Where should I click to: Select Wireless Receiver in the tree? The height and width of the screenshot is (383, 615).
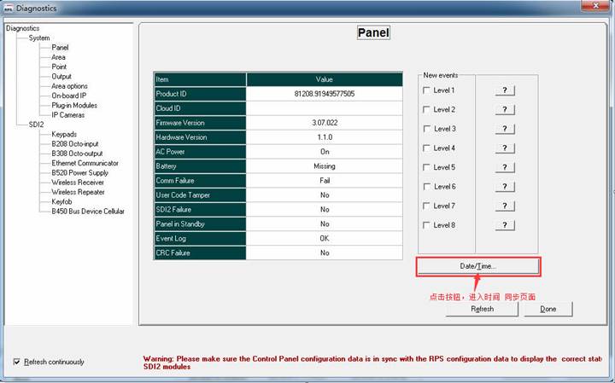[x=78, y=182]
